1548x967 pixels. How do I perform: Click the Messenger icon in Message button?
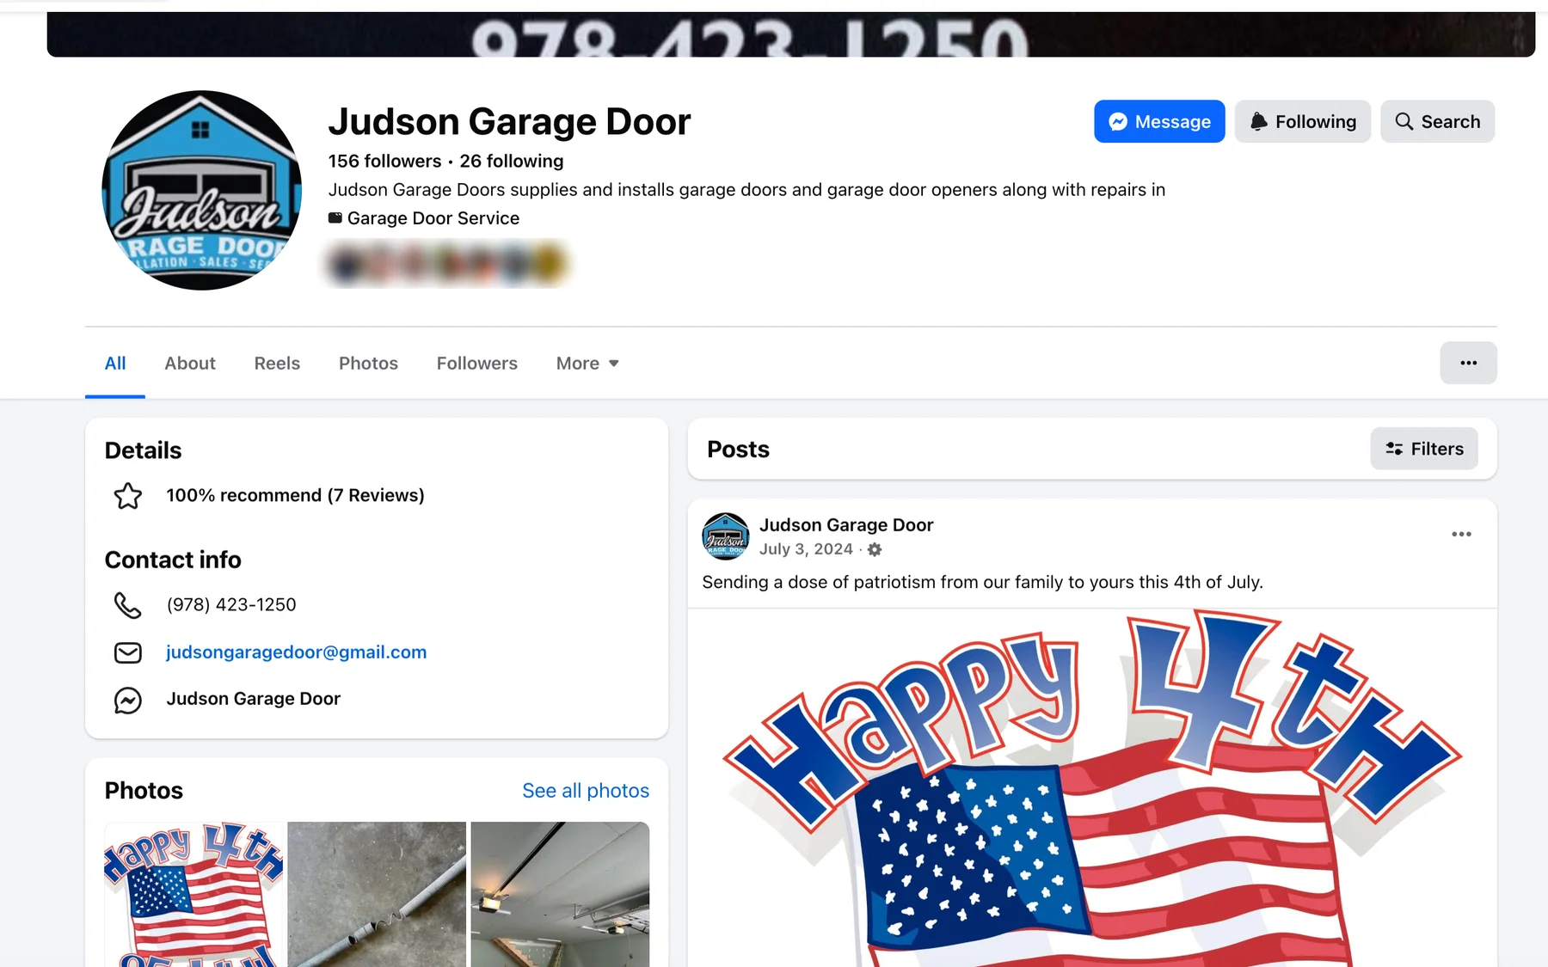pos(1118,122)
